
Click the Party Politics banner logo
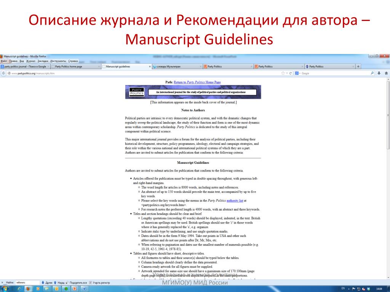coord(137,92)
